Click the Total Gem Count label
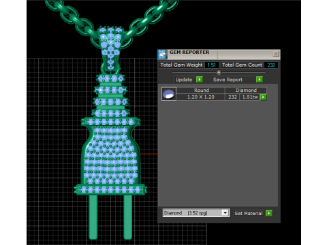Screen dimensions: 327x245 (x=242, y=65)
